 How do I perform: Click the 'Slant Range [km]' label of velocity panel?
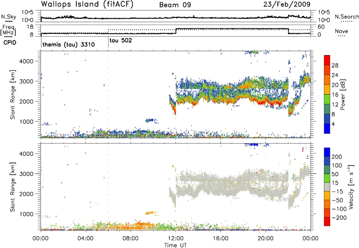pyautogui.click(x=13, y=187)
